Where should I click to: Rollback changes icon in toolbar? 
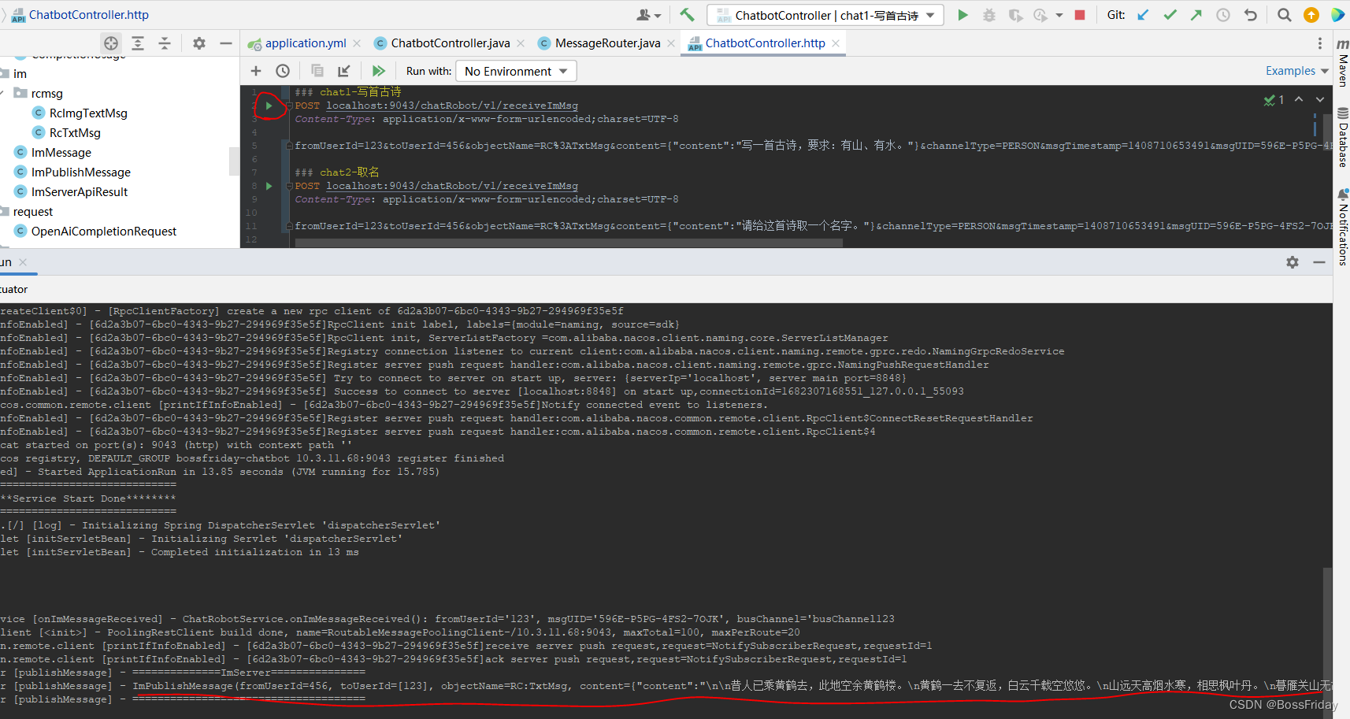(x=1250, y=15)
